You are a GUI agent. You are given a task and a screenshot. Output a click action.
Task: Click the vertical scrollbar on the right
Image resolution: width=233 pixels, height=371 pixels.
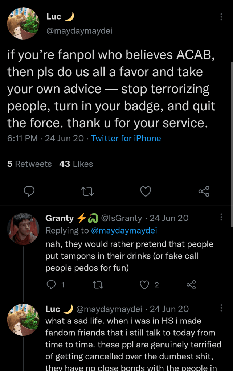coord(231,145)
